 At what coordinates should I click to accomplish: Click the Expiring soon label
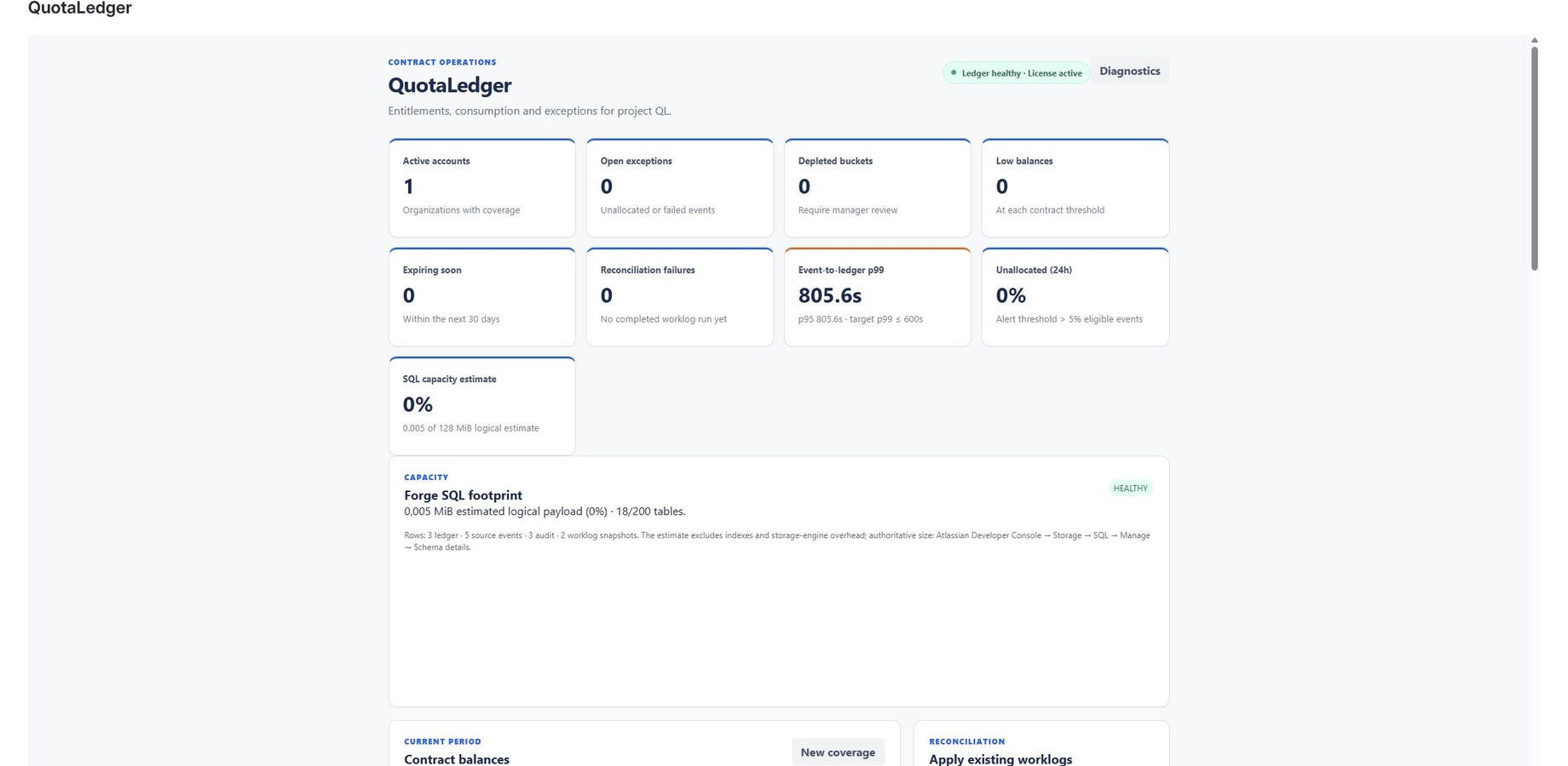pyautogui.click(x=432, y=270)
